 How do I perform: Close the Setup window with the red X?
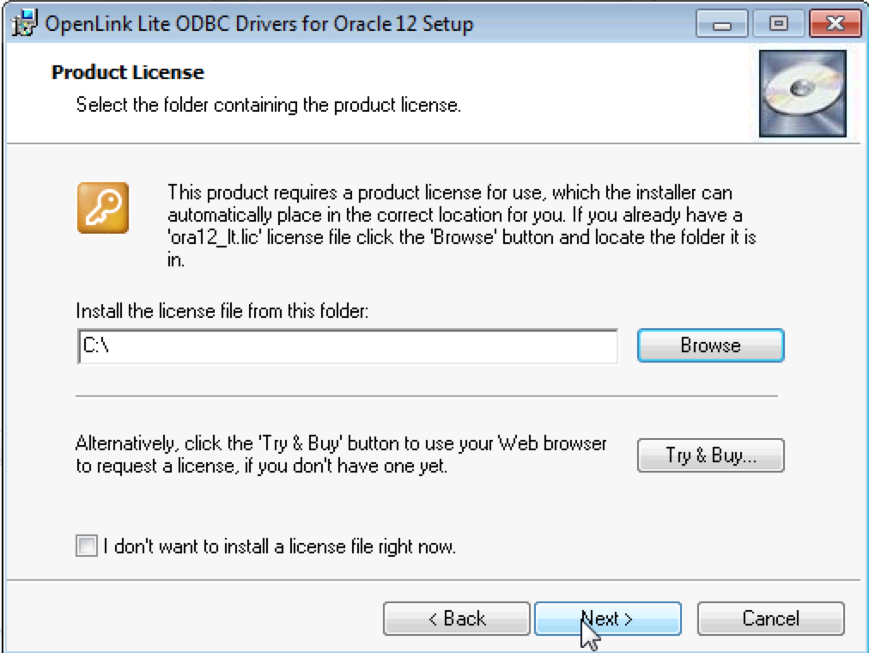[832, 24]
